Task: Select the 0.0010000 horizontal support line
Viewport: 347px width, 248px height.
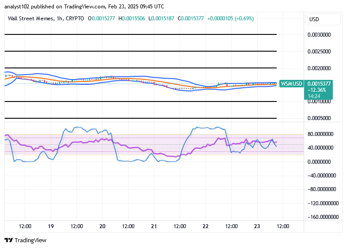Action: [141, 101]
